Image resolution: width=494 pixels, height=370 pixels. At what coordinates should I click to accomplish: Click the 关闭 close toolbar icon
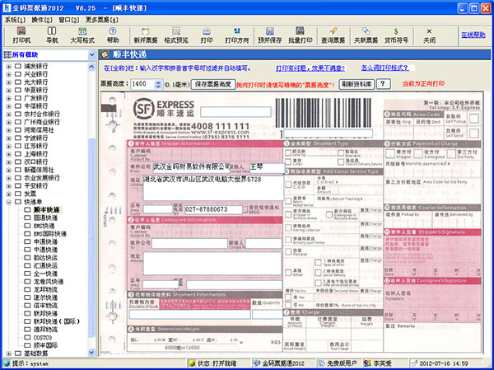coord(429,31)
